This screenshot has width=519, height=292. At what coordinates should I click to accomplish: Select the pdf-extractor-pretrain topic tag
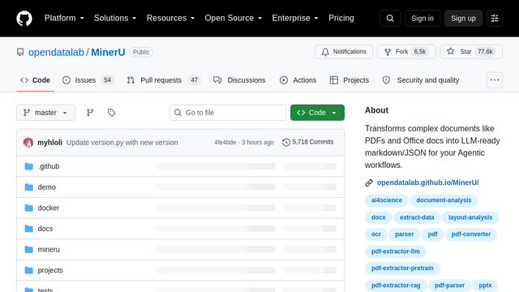[402, 268]
